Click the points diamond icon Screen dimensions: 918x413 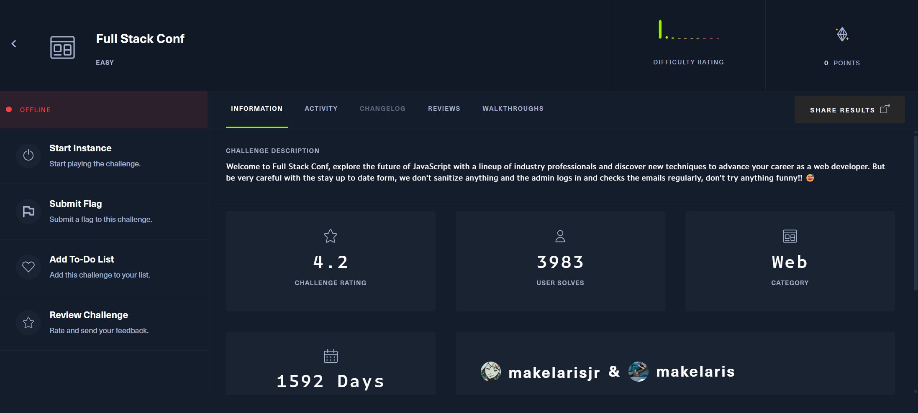tap(842, 34)
